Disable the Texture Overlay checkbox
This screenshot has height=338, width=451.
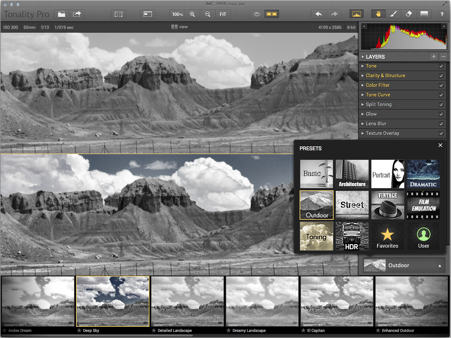tap(441, 134)
